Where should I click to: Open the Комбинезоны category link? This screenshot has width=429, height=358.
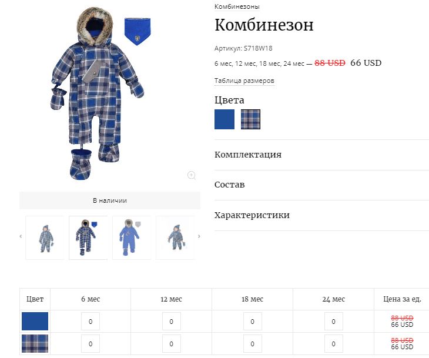tap(237, 6)
